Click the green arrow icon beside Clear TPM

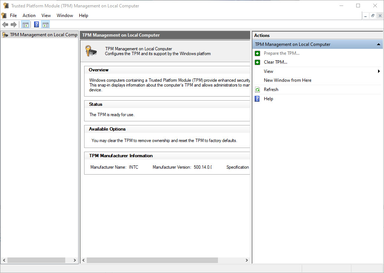pyautogui.click(x=257, y=62)
